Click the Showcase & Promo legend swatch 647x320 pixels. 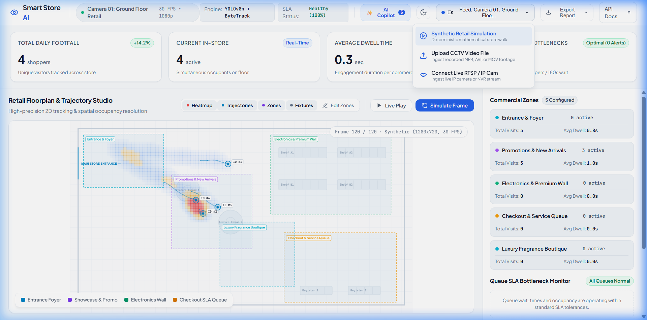point(70,300)
